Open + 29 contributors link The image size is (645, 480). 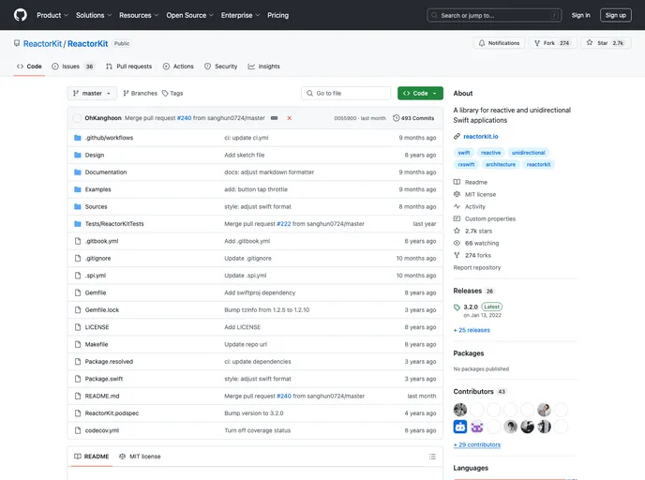477,445
